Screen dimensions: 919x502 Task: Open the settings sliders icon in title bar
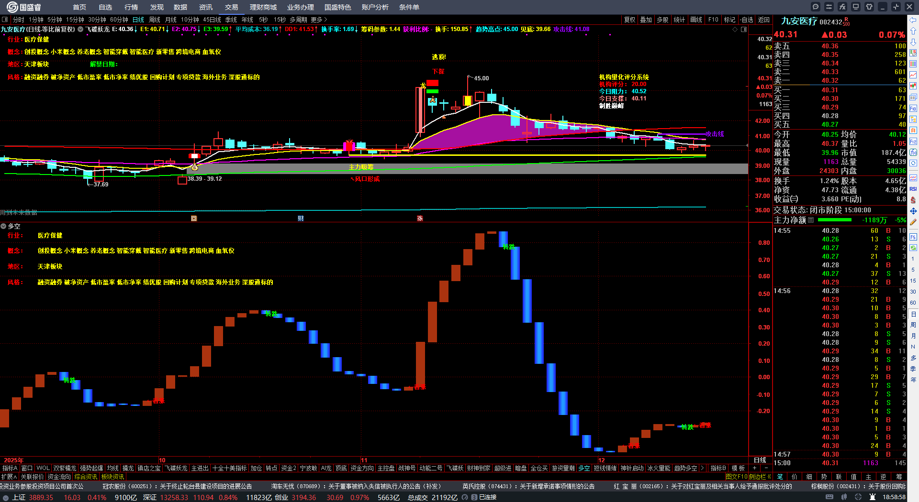[829, 7]
